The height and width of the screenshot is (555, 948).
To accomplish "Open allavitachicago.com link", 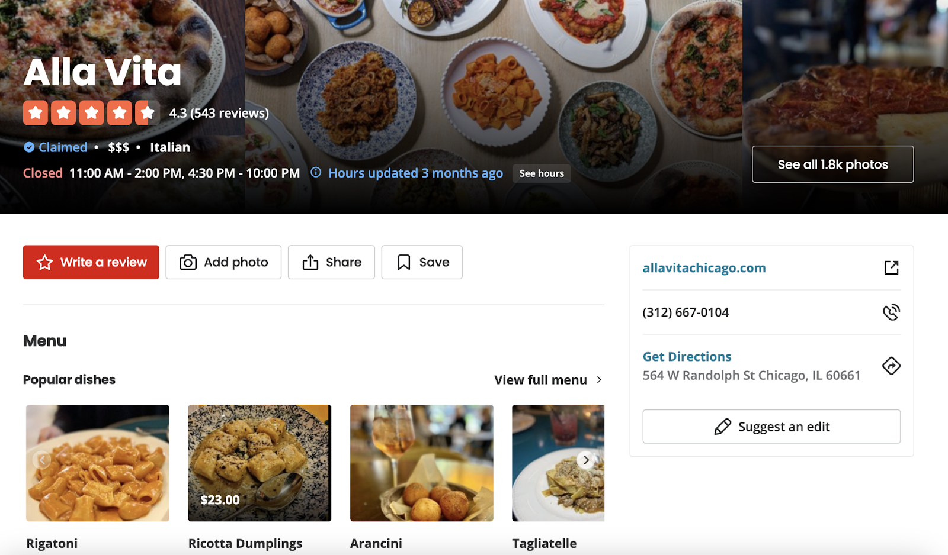I will [x=704, y=267].
